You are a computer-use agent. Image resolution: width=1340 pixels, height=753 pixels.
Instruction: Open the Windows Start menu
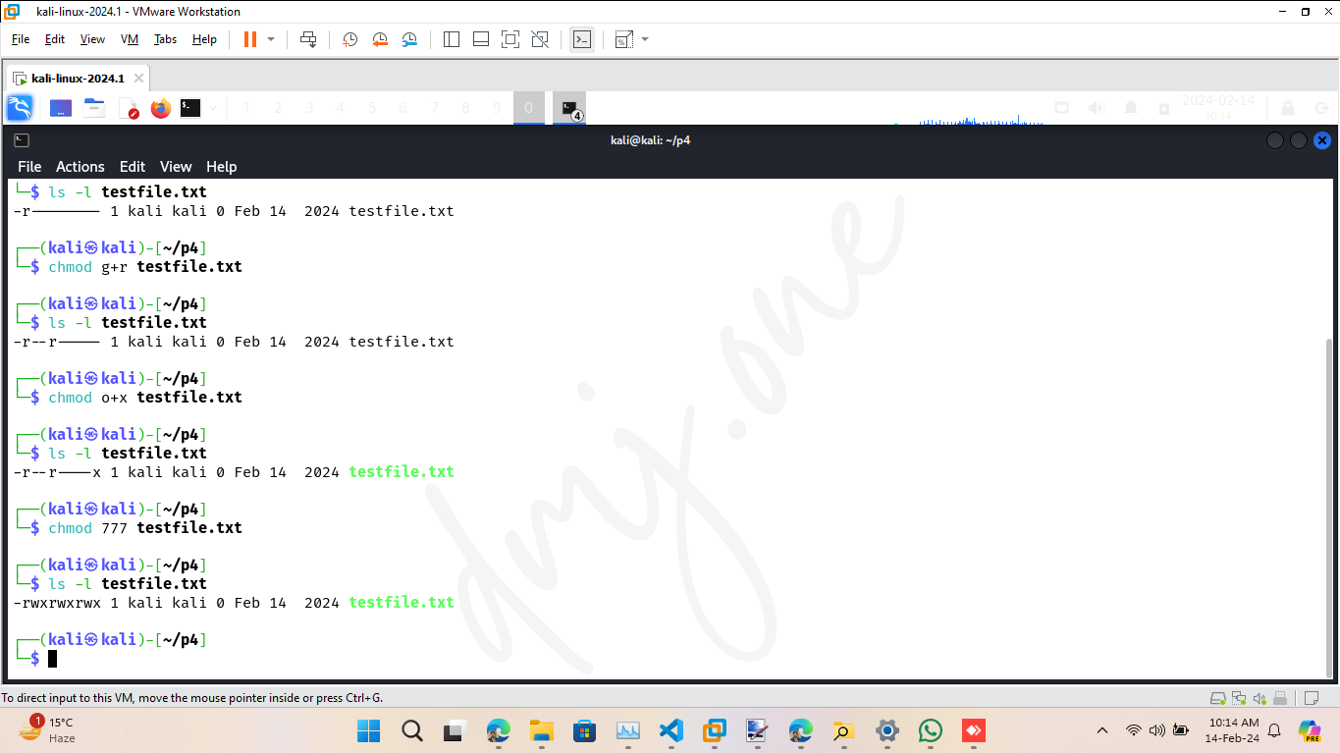pos(368,730)
